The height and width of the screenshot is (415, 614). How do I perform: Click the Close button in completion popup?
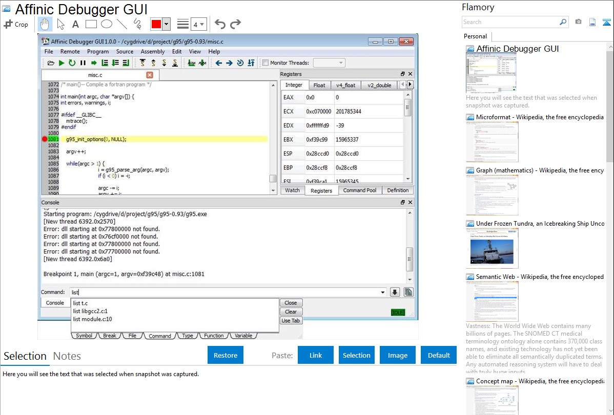[291, 303]
